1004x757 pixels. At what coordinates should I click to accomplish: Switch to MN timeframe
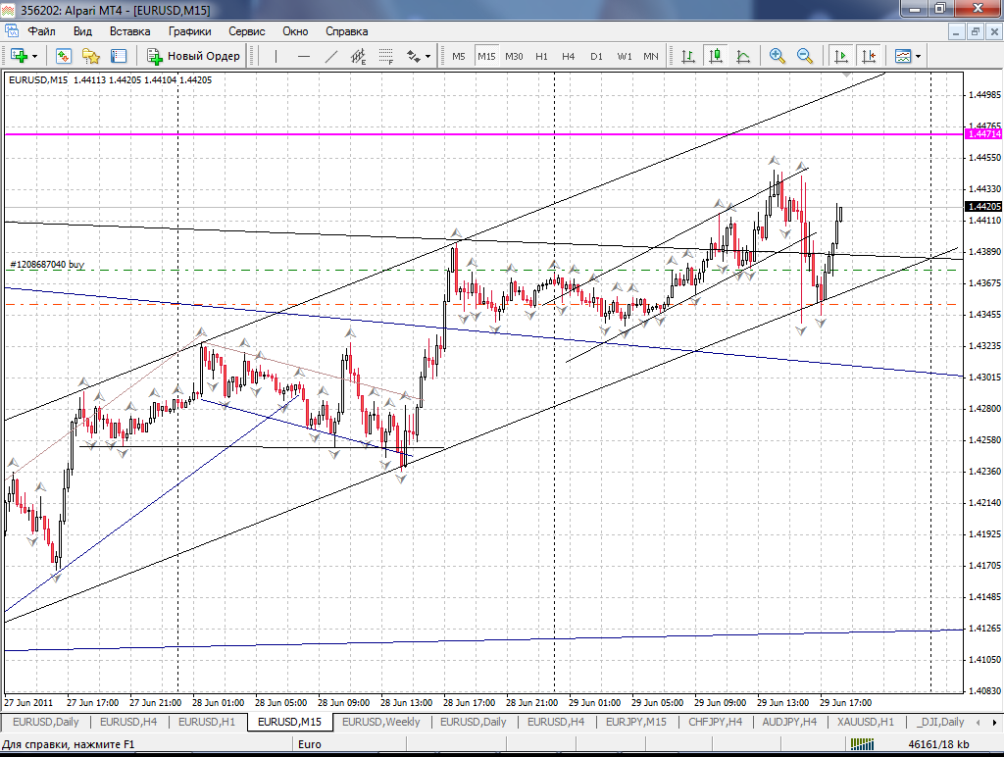tap(651, 56)
